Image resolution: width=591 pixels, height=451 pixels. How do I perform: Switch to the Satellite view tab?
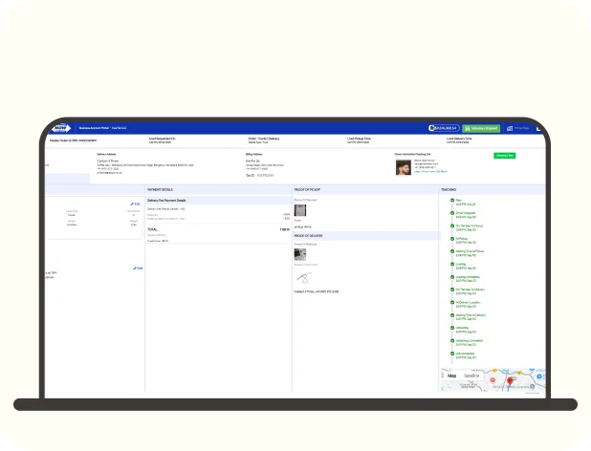(x=471, y=376)
